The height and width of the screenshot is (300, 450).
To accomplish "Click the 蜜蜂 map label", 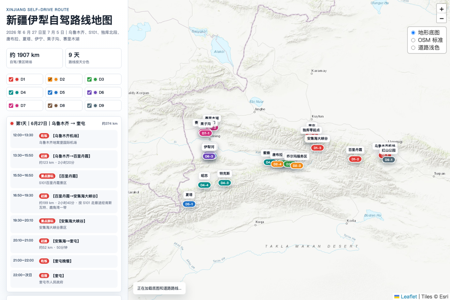I will click(x=266, y=153).
